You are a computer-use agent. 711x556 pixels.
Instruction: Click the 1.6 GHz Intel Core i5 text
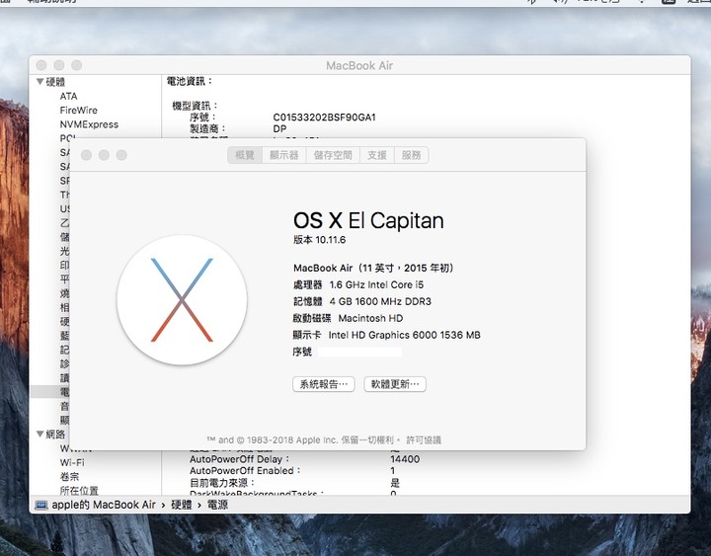point(376,284)
